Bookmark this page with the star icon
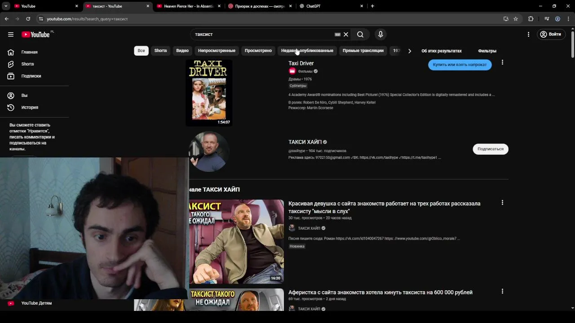This screenshot has width=575, height=323. [x=516, y=19]
